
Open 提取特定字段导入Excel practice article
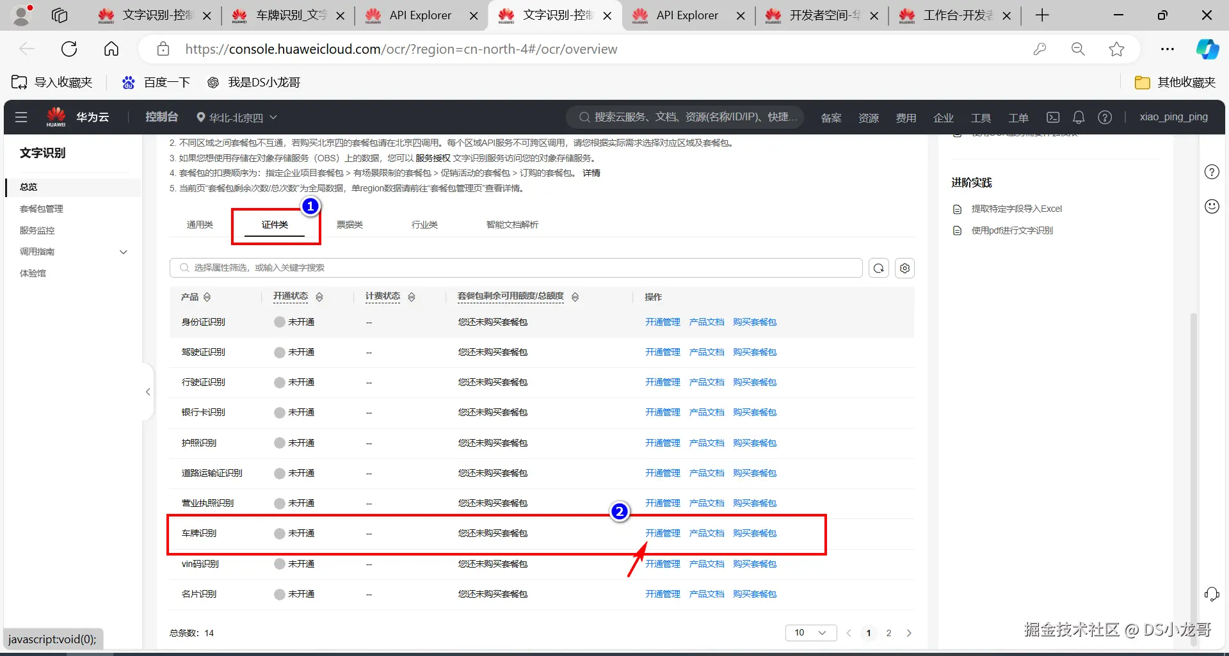tap(1016, 209)
